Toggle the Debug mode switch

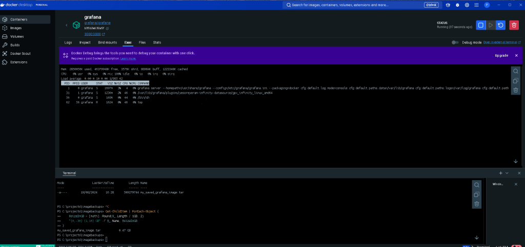455,42
